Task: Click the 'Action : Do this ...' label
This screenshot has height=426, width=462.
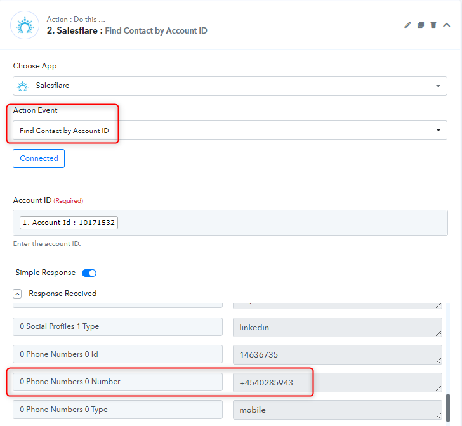Action: pyautogui.click(x=76, y=19)
